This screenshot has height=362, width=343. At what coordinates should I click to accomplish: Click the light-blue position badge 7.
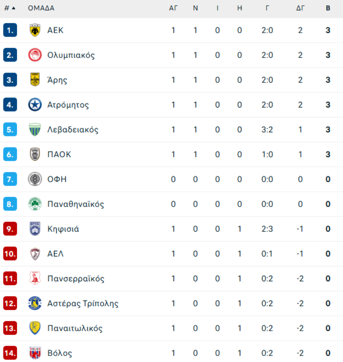pyautogui.click(x=10, y=179)
